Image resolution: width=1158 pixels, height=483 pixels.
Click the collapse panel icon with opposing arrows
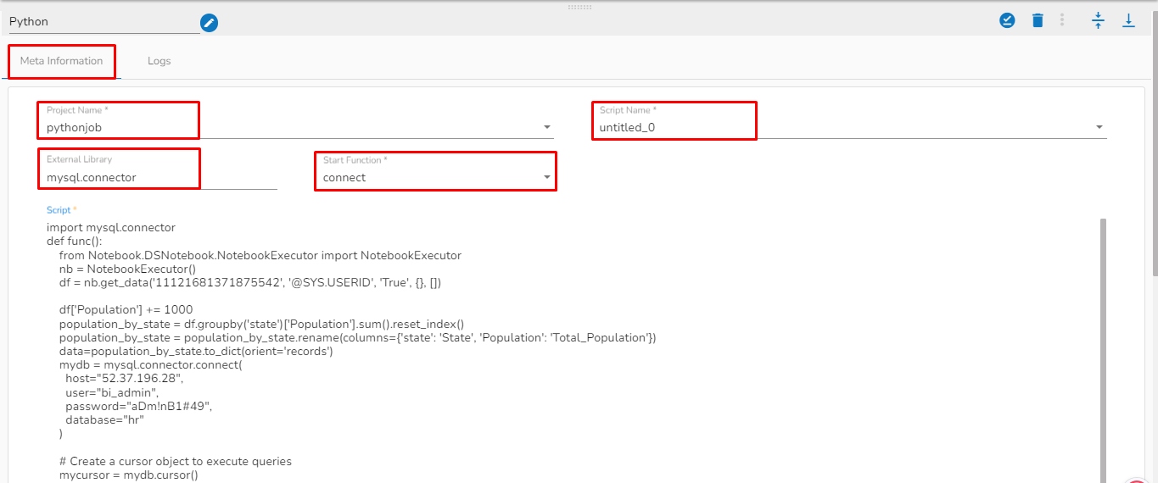(1098, 20)
